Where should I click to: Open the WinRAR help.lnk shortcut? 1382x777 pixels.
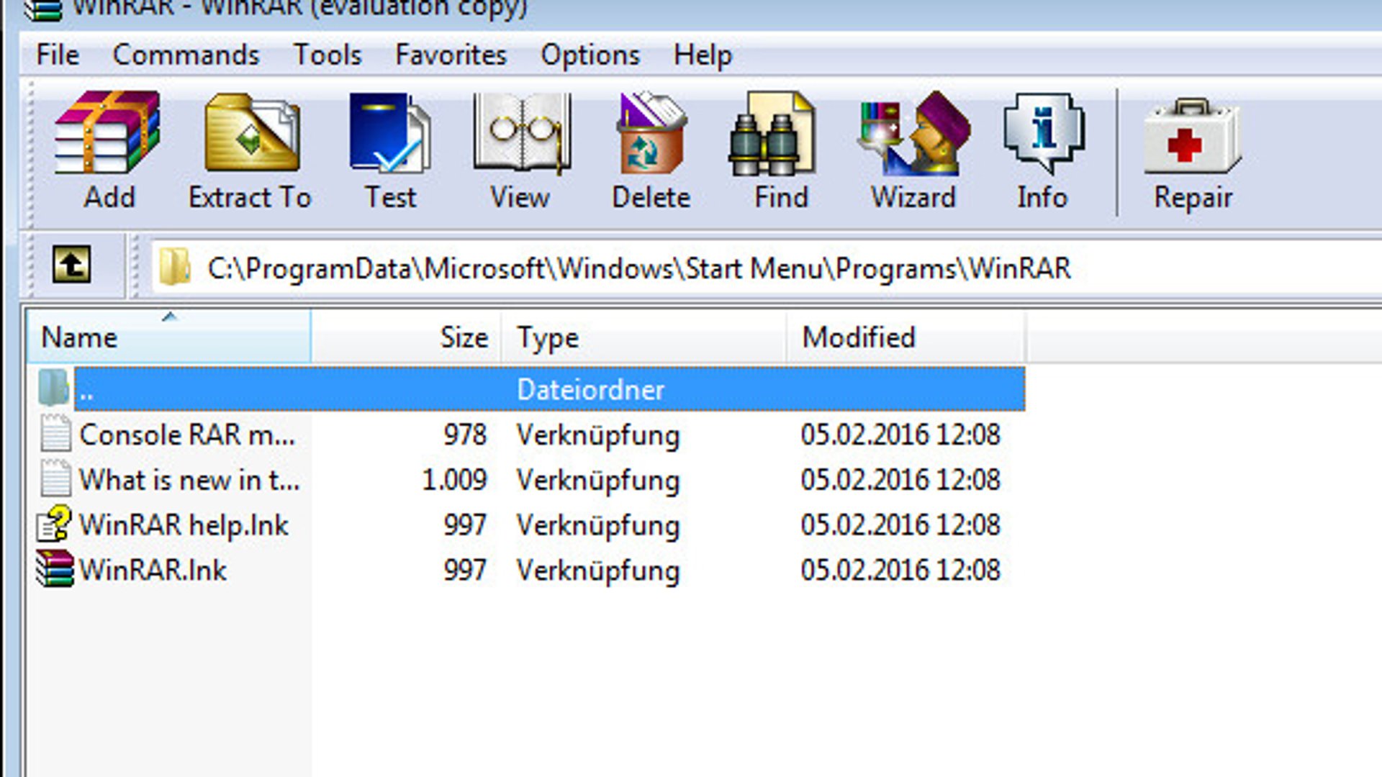tap(184, 524)
